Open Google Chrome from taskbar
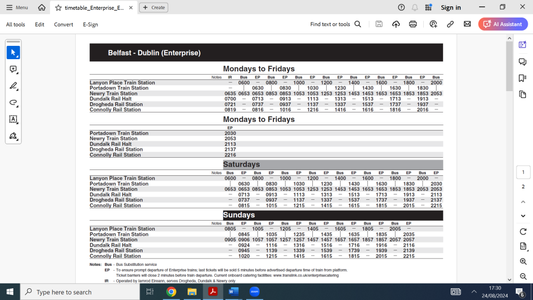The width and height of the screenshot is (533, 300). pos(171,291)
